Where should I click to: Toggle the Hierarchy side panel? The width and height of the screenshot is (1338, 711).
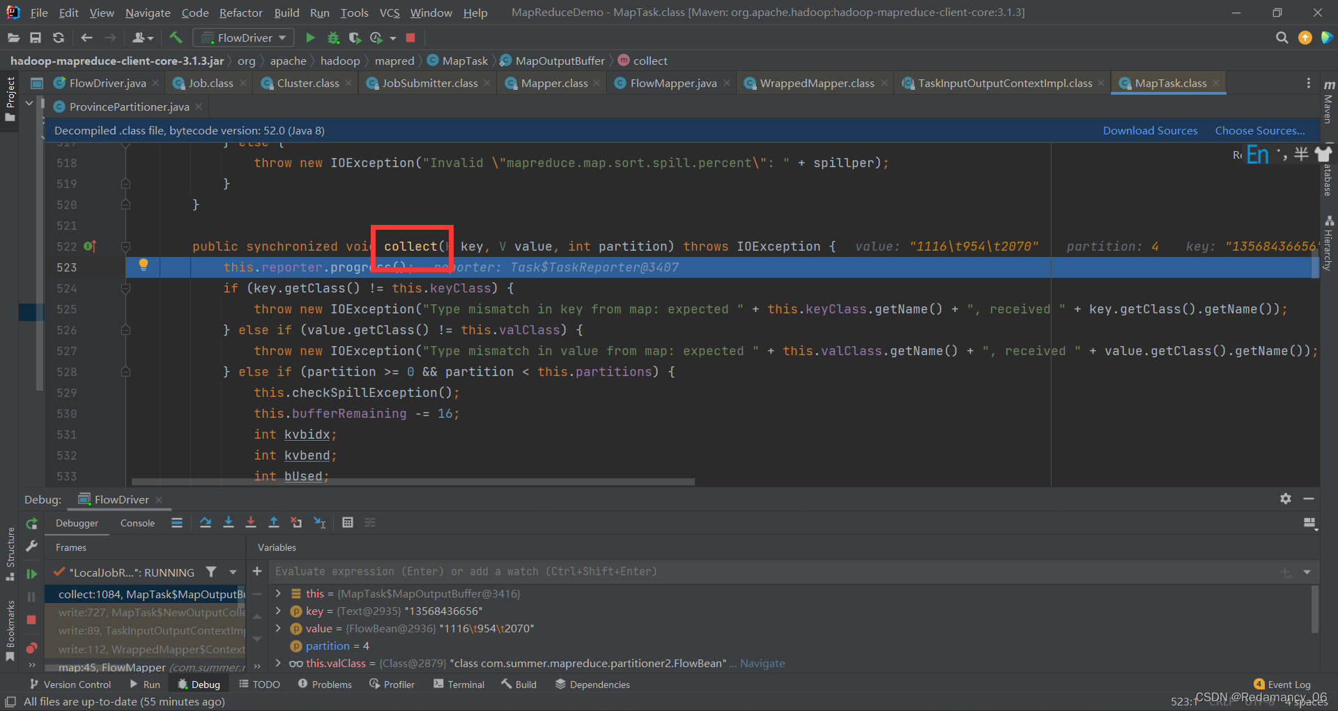(1329, 243)
